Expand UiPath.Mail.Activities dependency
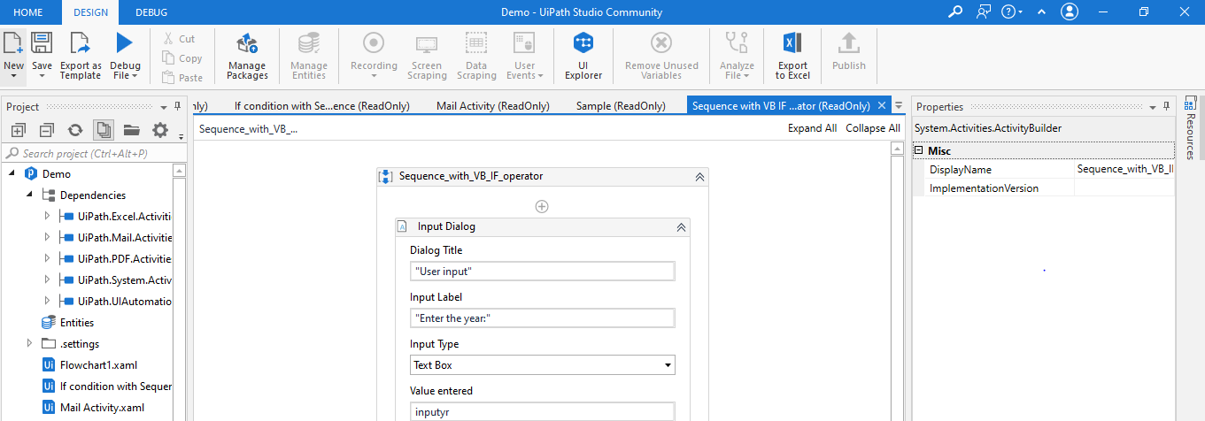Viewport: 1205px width, 421px height. pyautogui.click(x=48, y=238)
